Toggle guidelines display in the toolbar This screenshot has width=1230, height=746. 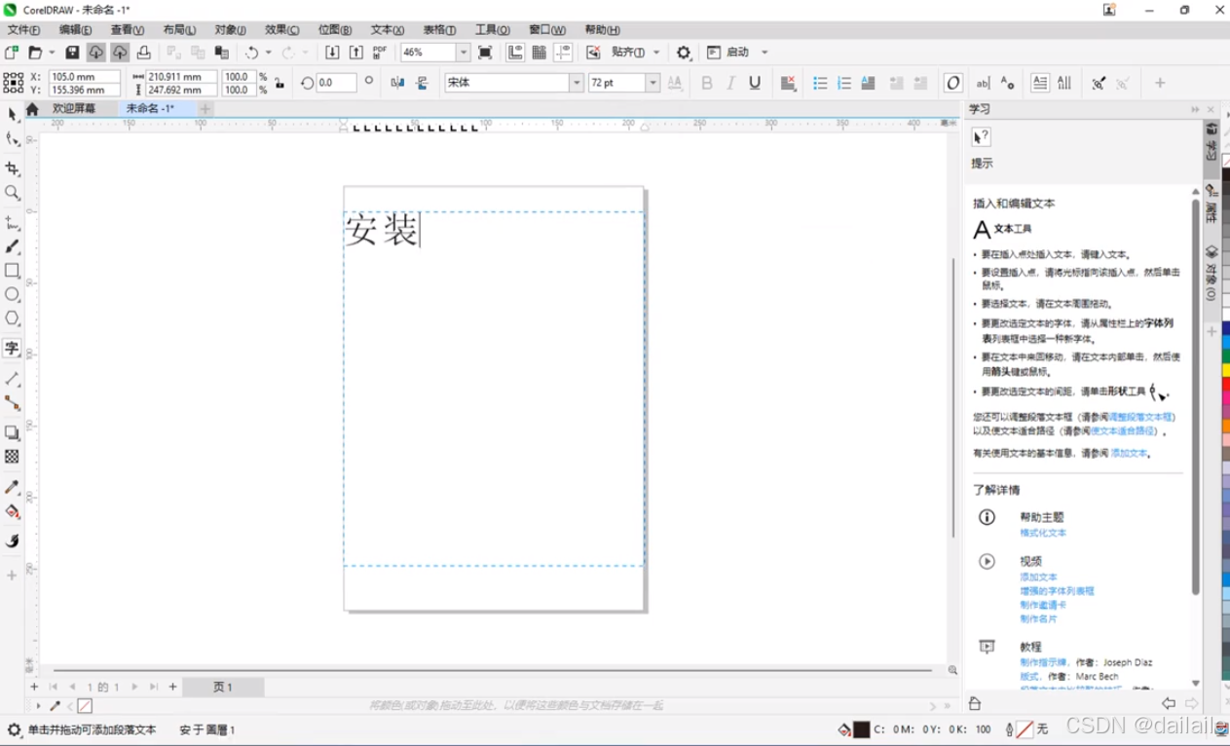coord(563,53)
